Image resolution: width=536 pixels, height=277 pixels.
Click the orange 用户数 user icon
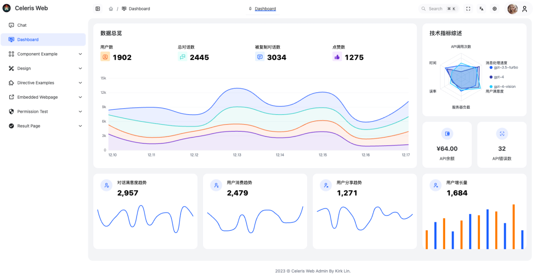click(x=105, y=57)
